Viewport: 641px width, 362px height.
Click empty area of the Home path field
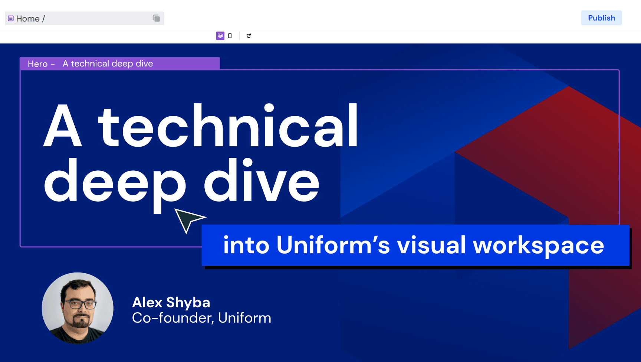coord(96,19)
